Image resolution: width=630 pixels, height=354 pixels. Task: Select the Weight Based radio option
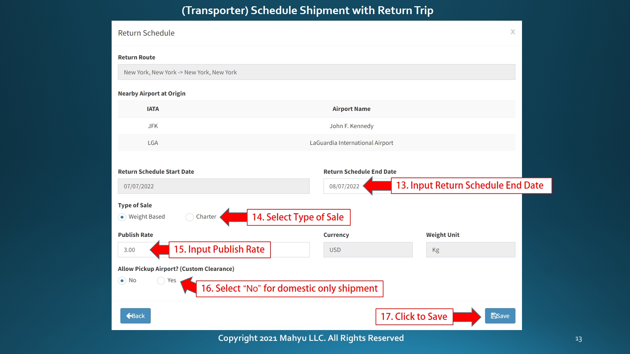[x=122, y=217]
